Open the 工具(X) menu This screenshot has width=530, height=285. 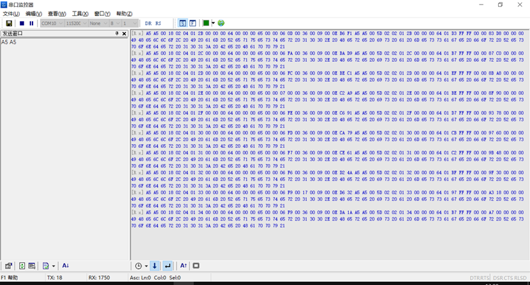tap(80, 14)
